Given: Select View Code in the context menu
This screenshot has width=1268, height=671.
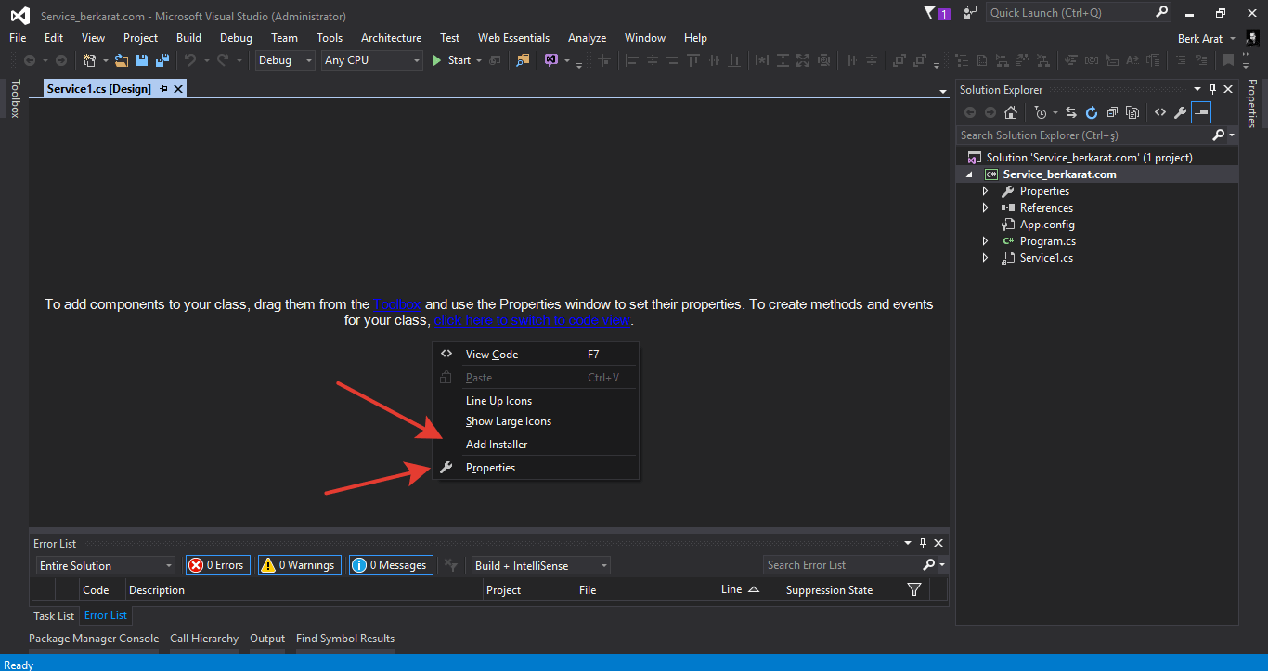Looking at the screenshot, I should [x=536, y=355].
